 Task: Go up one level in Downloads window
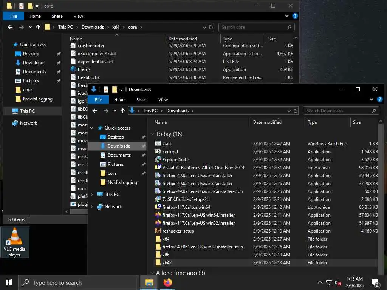pos(123,111)
